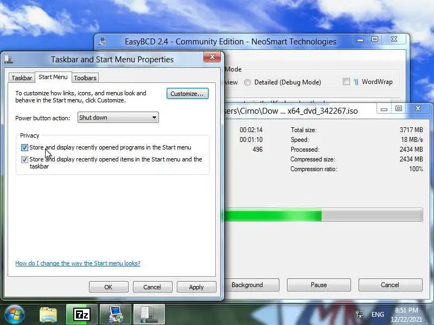
Task: Click Apply in Taskbar Properties
Action: coord(196,287)
